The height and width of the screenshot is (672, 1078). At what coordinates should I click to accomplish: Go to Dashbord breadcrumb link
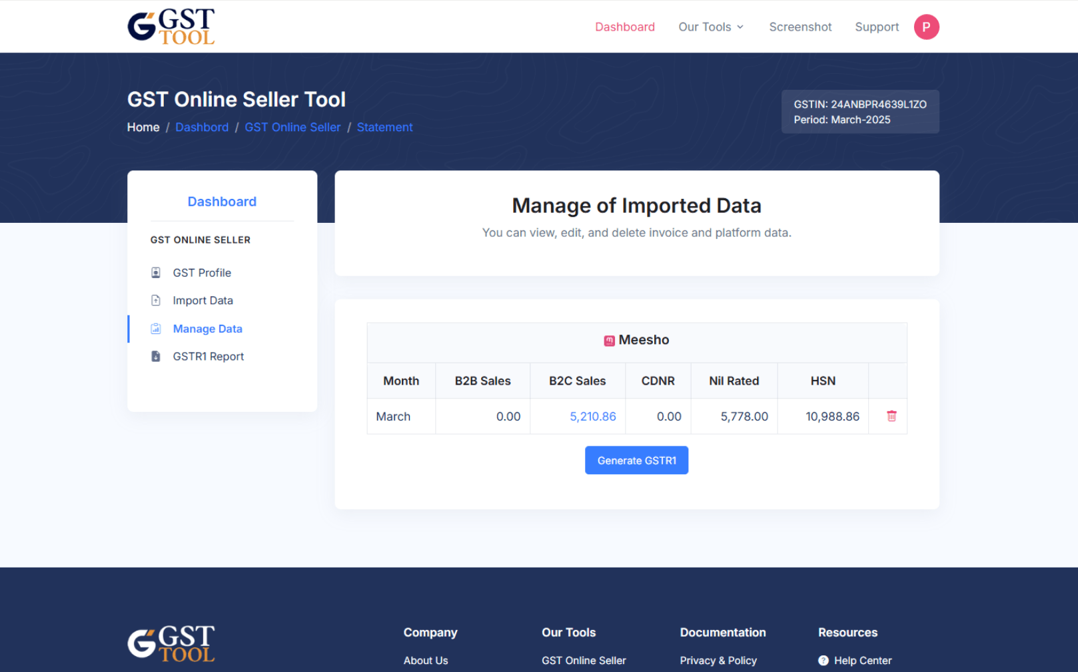tap(202, 127)
